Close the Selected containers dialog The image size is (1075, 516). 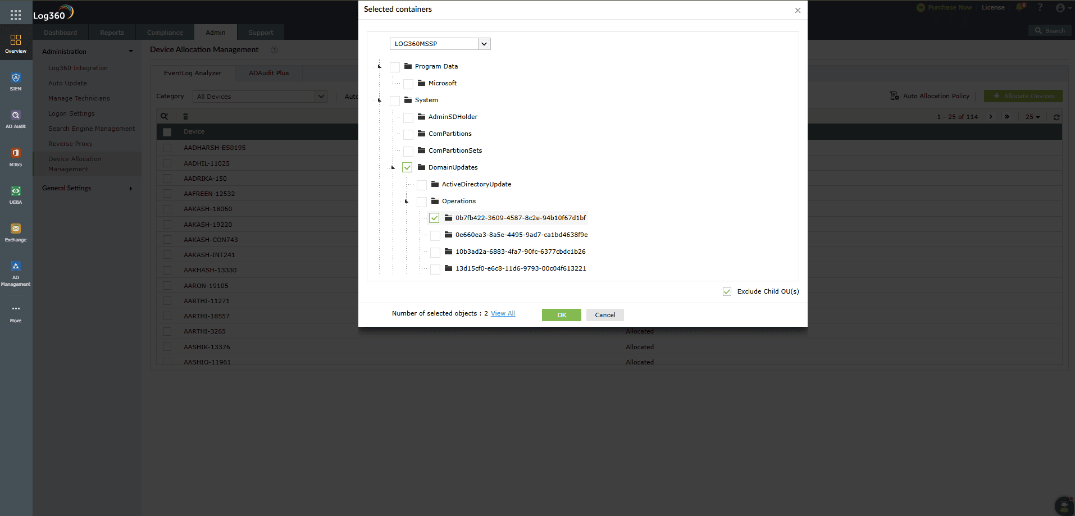point(798,10)
